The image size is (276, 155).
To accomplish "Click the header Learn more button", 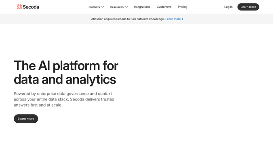I will click(248, 7).
